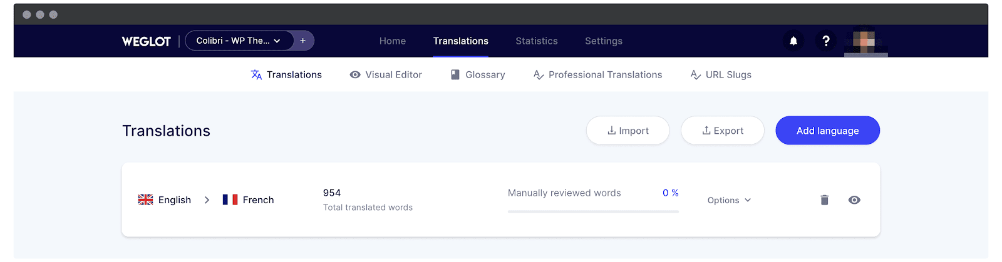Toggle French language visibility eye icon
This screenshot has height=262, width=1002.
coord(854,200)
